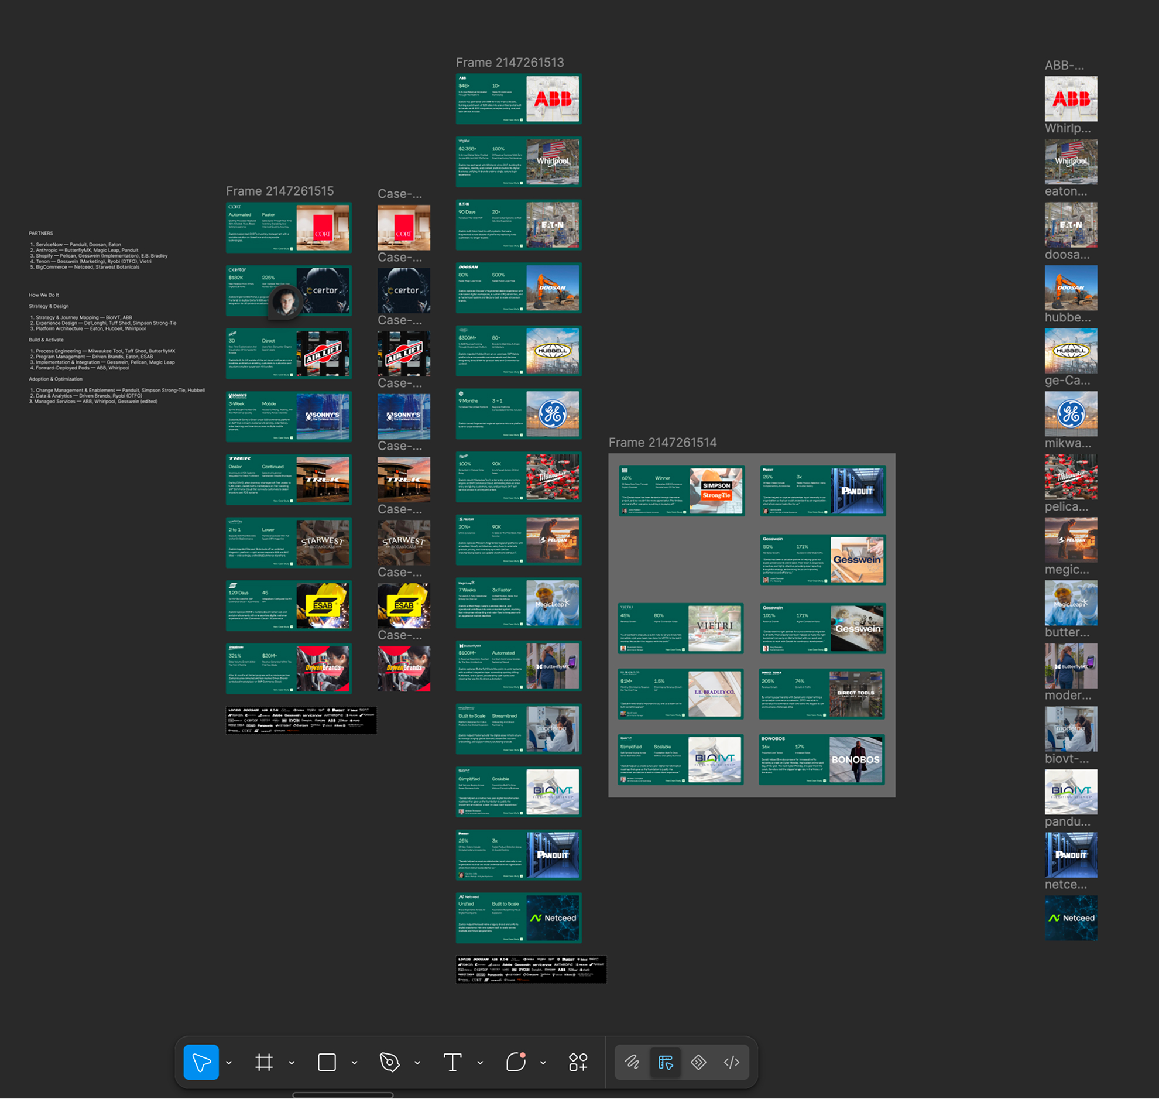This screenshot has height=1099, width=1159.
Task: Select the standalone Driven Brands image
Action: tap(403, 669)
